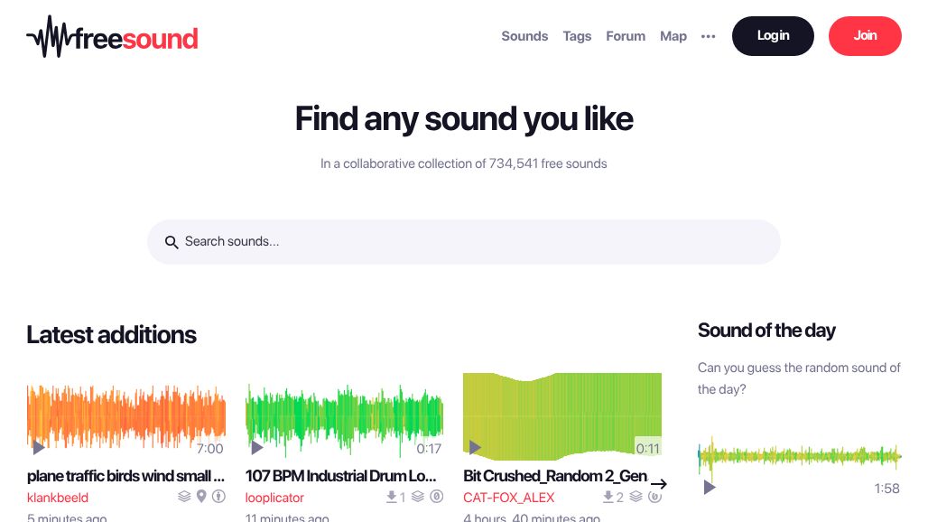Play the 107 BPM Industrial Drum loop

pos(257,447)
